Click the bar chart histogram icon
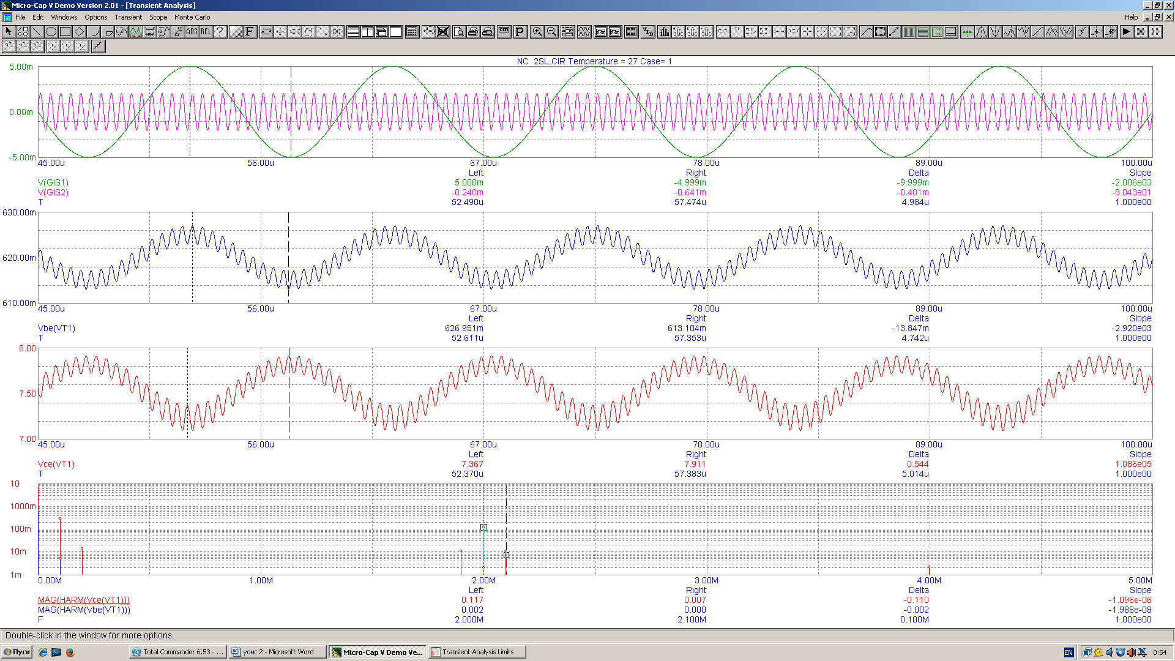The width and height of the screenshot is (1175, 661). tap(664, 32)
